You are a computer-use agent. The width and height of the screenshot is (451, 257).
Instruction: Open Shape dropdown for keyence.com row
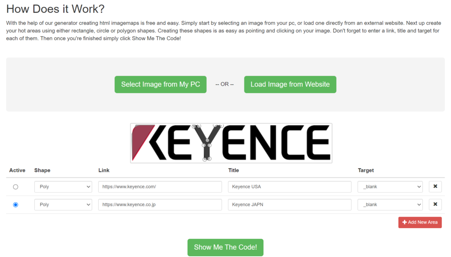(x=63, y=187)
